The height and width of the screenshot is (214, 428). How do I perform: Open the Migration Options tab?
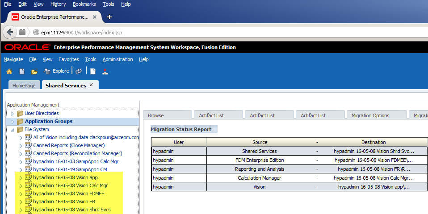point(377,115)
